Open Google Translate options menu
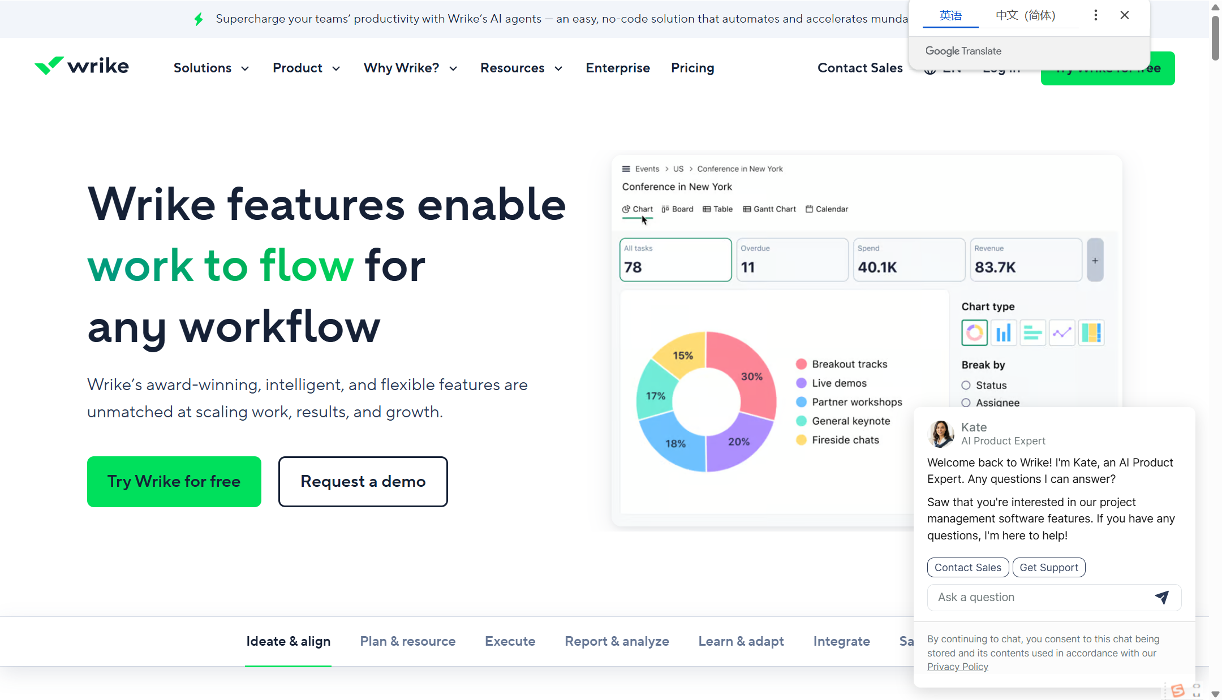The height and width of the screenshot is (700, 1222). click(1096, 15)
